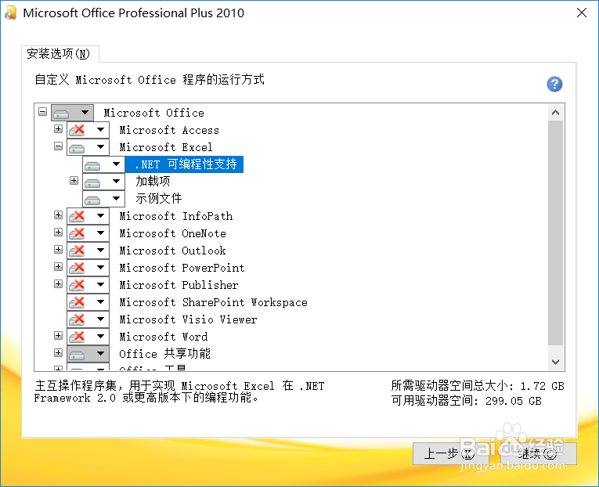Click the 可用驱动器空间: 299.05 GB text
599x487 pixels.
coord(467,401)
